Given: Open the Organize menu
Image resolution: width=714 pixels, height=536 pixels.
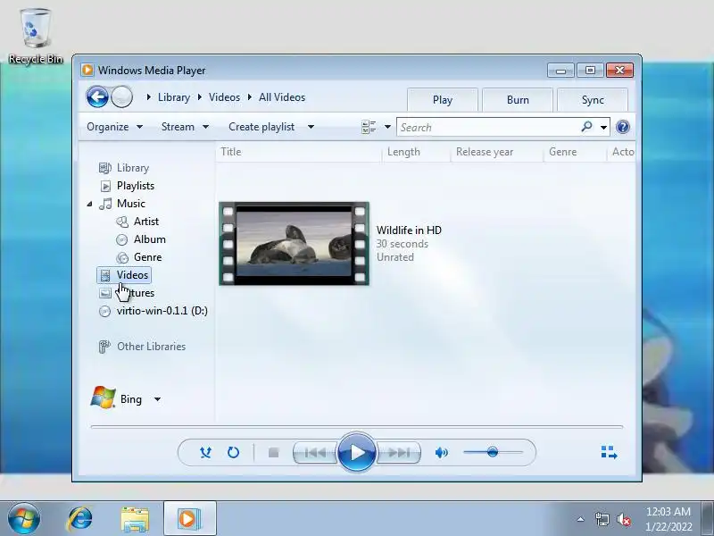Looking at the screenshot, I should [115, 127].
